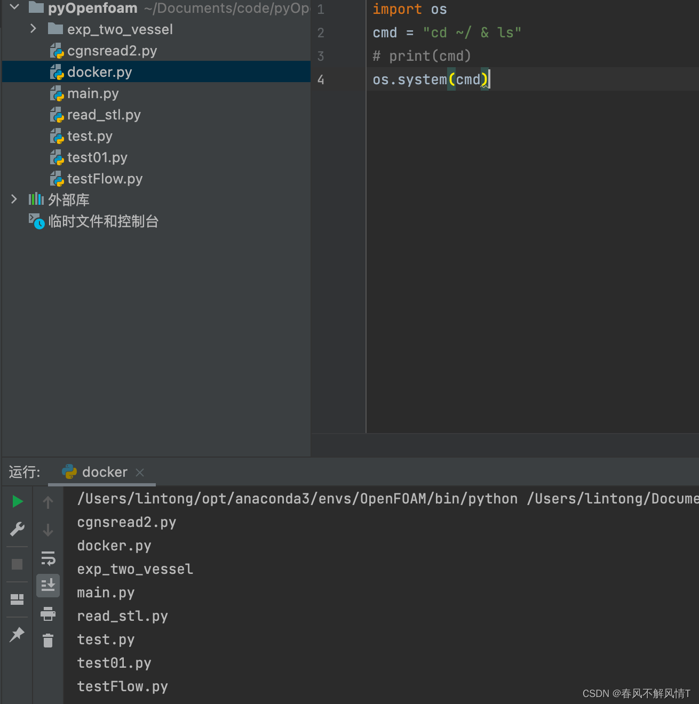This screenshot has height=704, width=699.
Task: Open main.py from the project tree
Action: pos(93,93)
